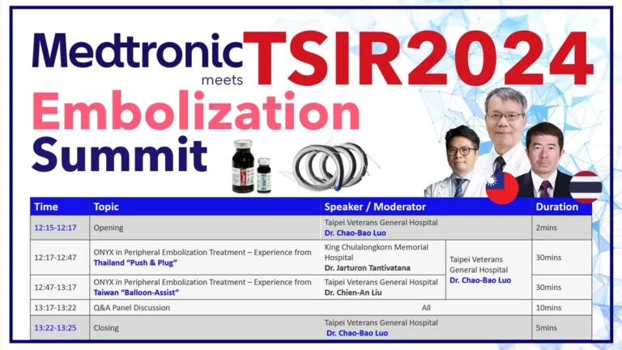Open the 13:22-13:25 time slot link

55,328
